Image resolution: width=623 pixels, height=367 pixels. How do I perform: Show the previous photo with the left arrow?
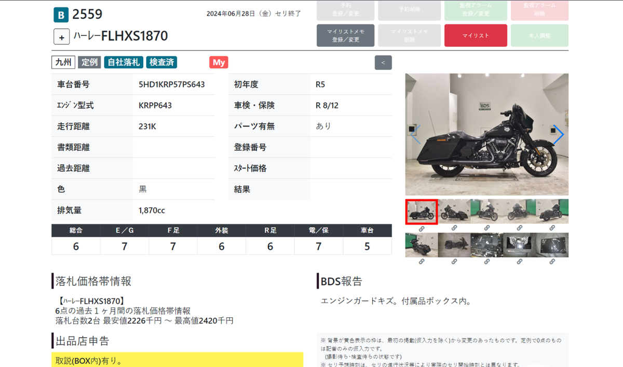[415, 135]
